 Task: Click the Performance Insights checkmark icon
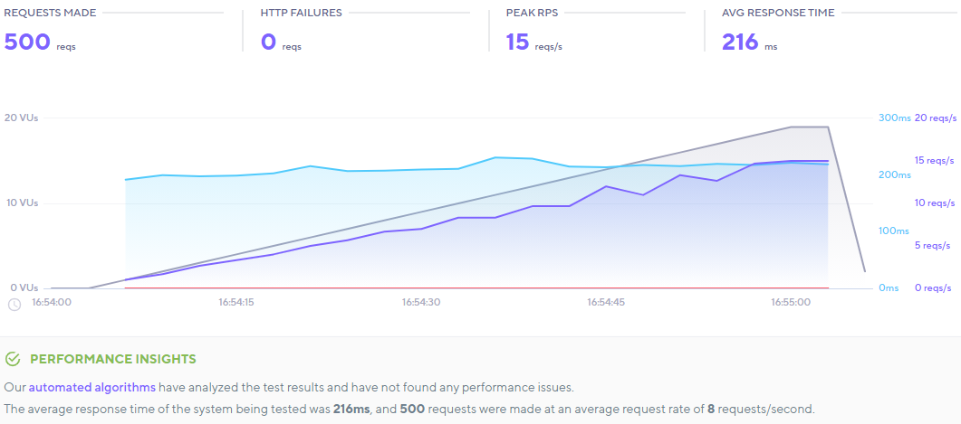pos(13,359)
